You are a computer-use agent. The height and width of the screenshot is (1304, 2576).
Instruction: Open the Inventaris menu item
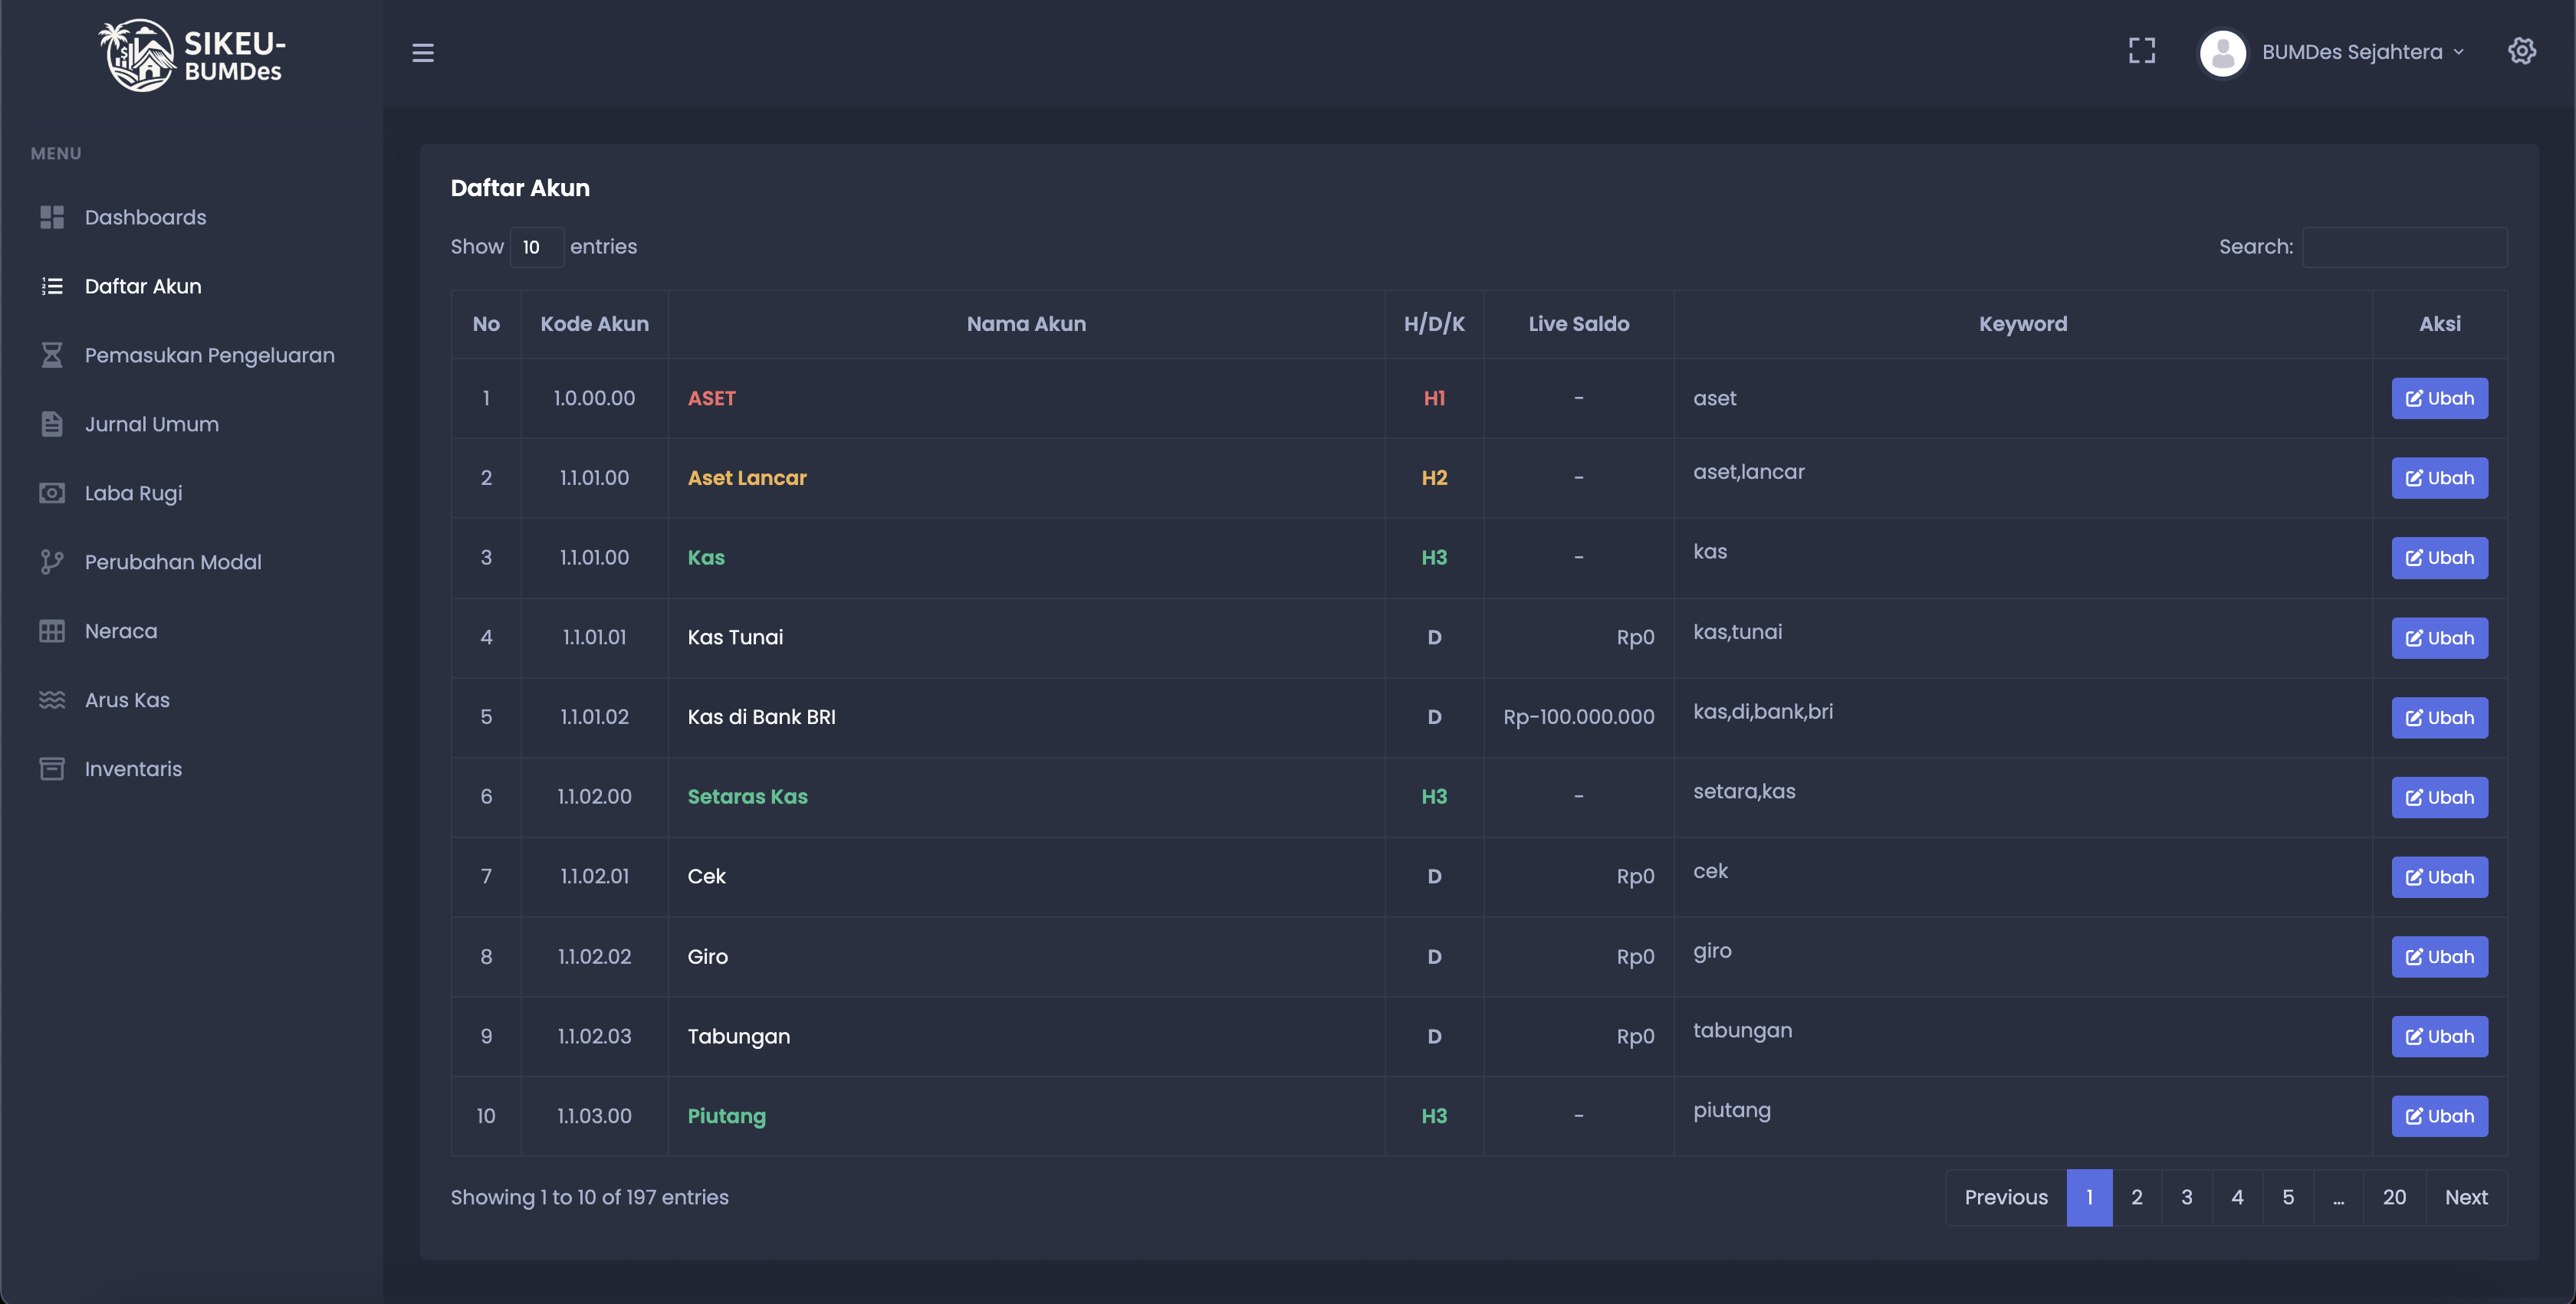click(x=133, y=768)
